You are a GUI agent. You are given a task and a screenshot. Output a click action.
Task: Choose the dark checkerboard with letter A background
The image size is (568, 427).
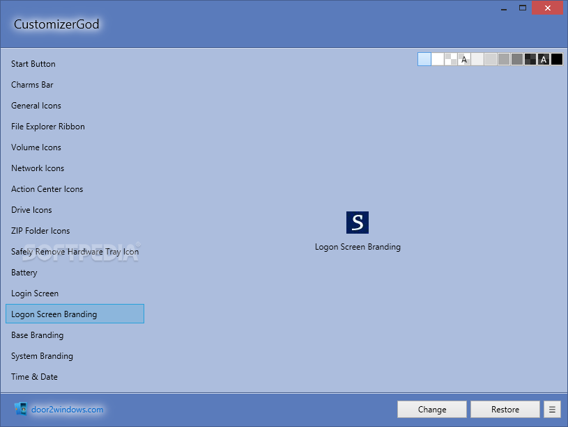(544, 59)
